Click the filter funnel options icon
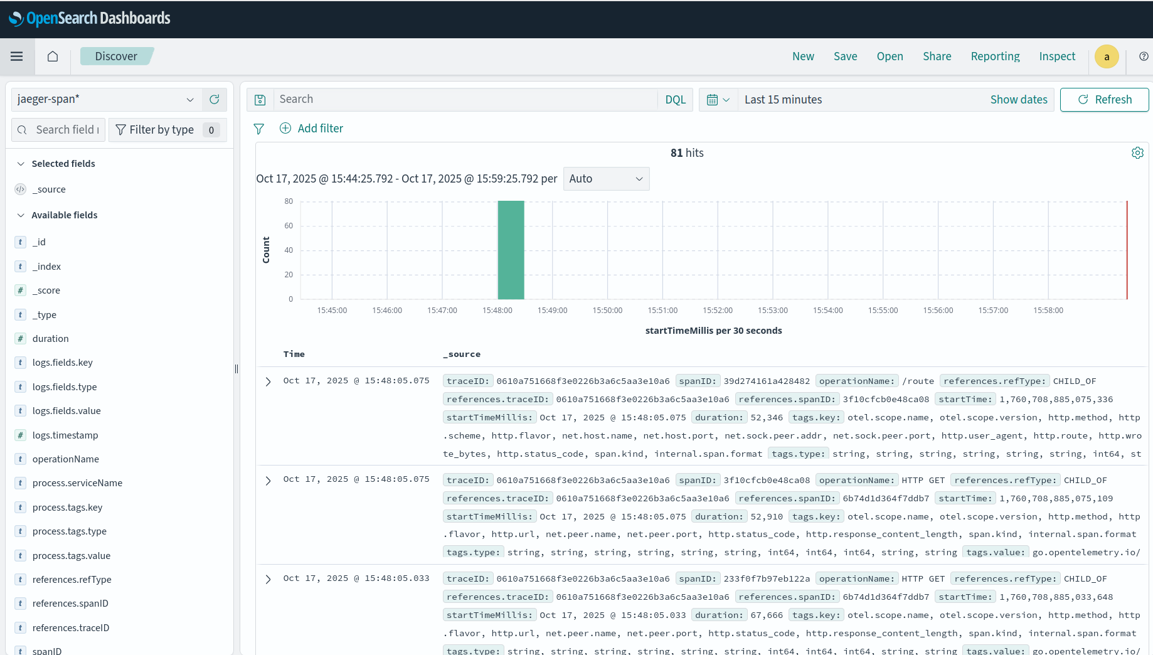Image resolution: width=1153 pixels, height=655 pixels. tap(258, 129)
